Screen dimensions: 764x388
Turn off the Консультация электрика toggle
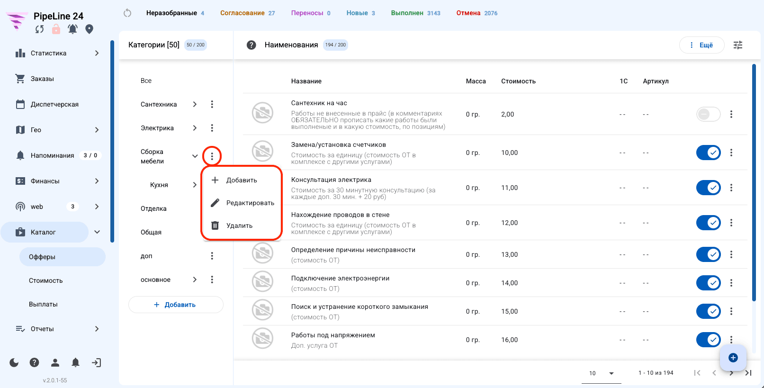pos(708,188)
